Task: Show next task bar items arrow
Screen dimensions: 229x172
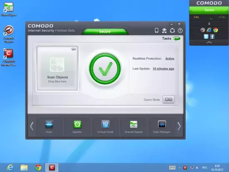Action: pyautogui.click(x=179, y=126)
